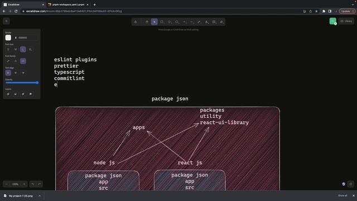
Task: Click the 'node js' label on canvas
Action: [104, 162]
